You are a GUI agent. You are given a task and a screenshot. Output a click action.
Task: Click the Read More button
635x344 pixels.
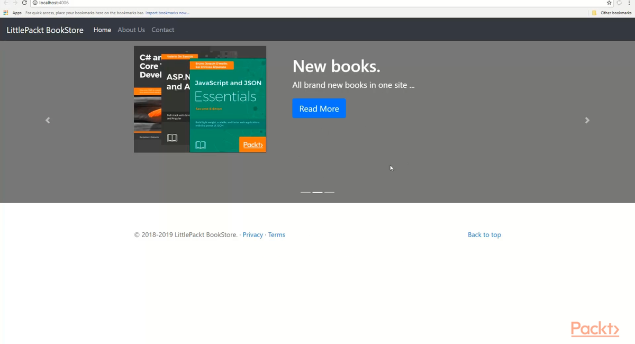tap(319, 108)
